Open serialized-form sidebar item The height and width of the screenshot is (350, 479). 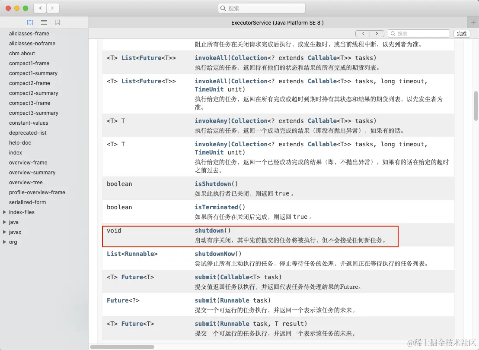(28, 202)
